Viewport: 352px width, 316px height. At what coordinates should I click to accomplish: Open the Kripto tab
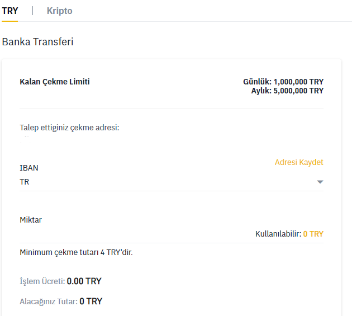[x=59, y=11]
